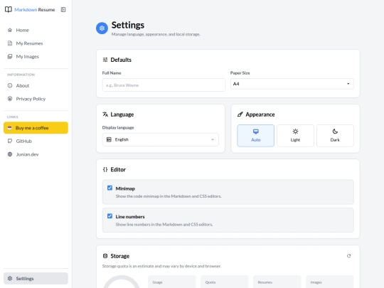The width and height of the screenshot is (384, 288).
Task: Uncheck the Minimap checkbox
Action: click(x=110, y=188)
